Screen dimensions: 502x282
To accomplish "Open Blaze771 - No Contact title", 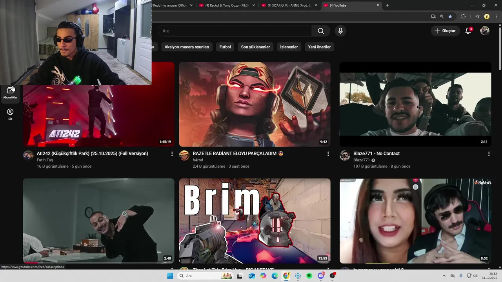I will click(x=376, y=154).
